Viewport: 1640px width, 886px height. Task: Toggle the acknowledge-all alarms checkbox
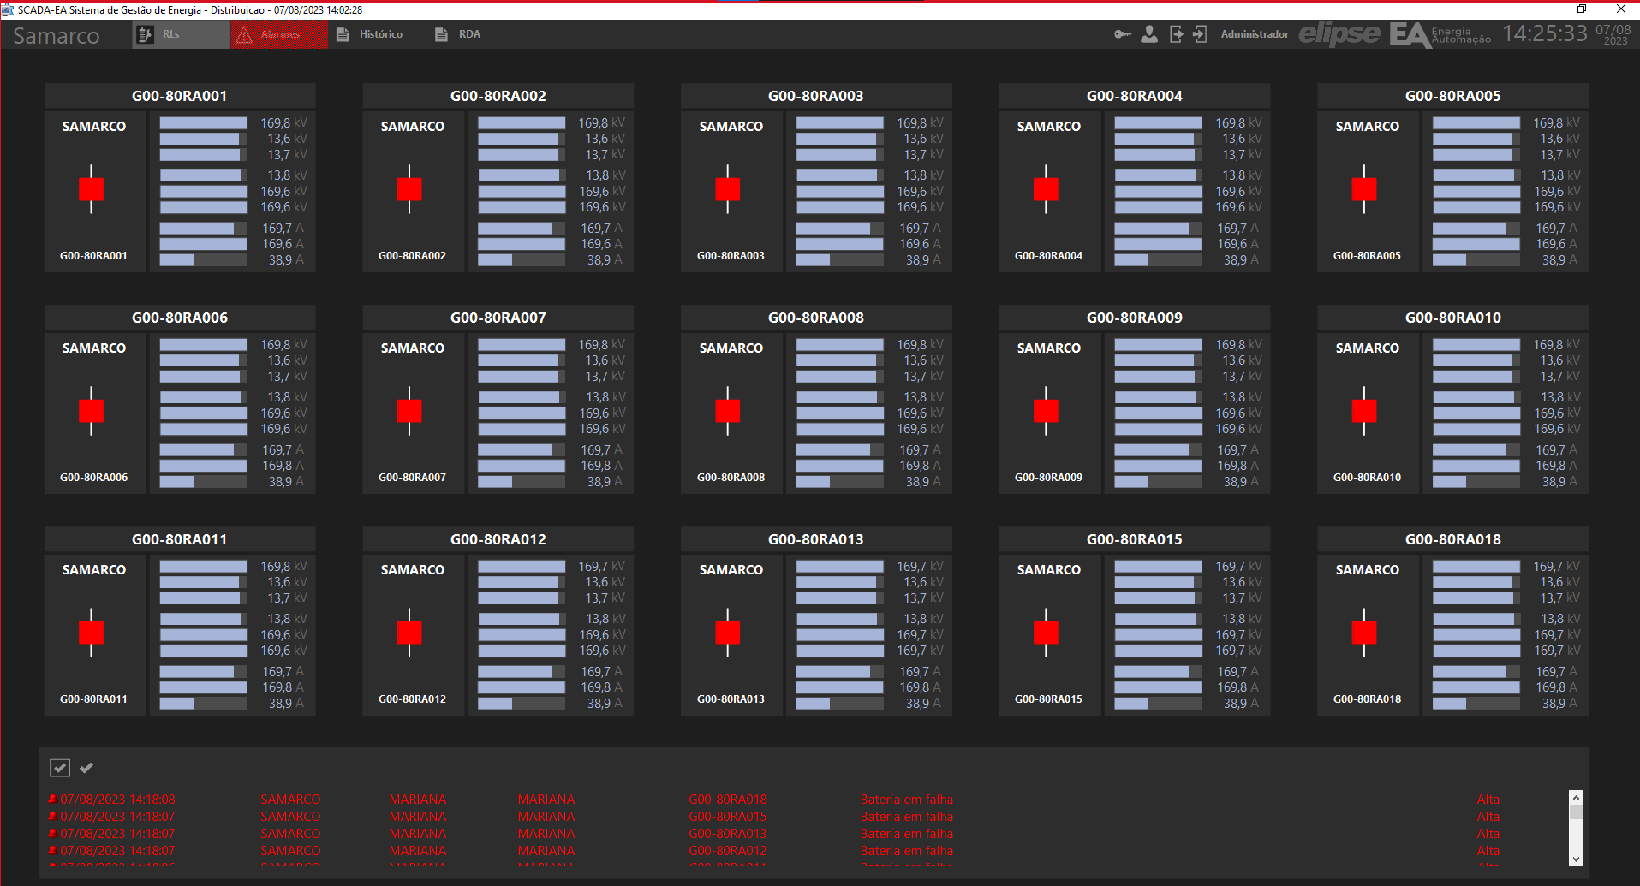click(x=60, y=768)
